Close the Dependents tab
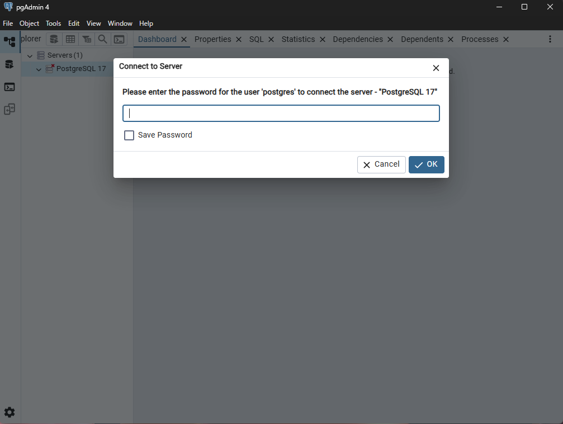 (x=451, y=40)
